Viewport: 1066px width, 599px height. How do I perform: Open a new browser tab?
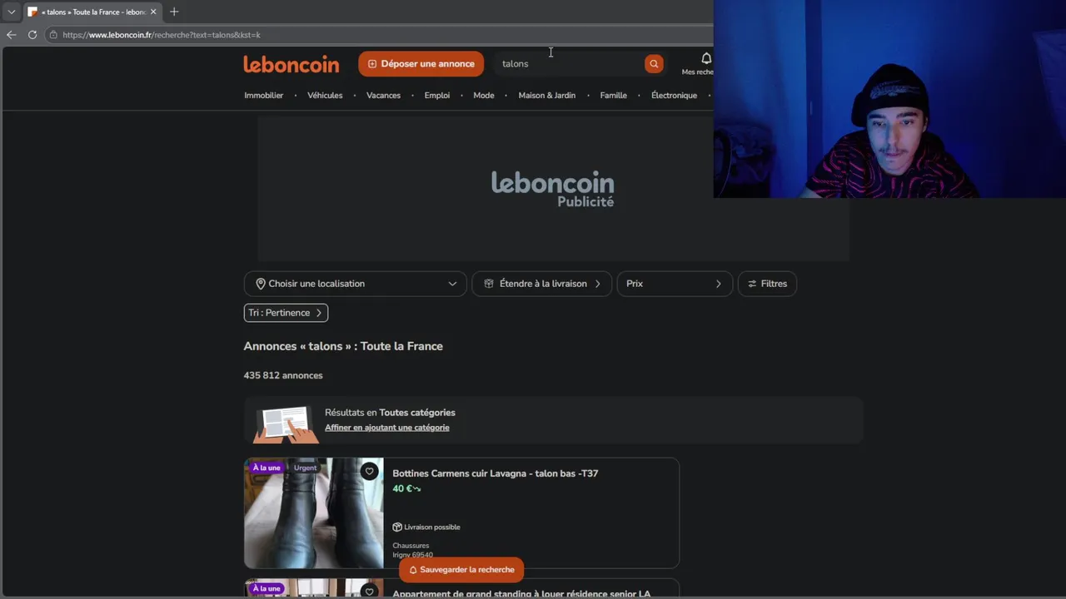click(174, 12)
